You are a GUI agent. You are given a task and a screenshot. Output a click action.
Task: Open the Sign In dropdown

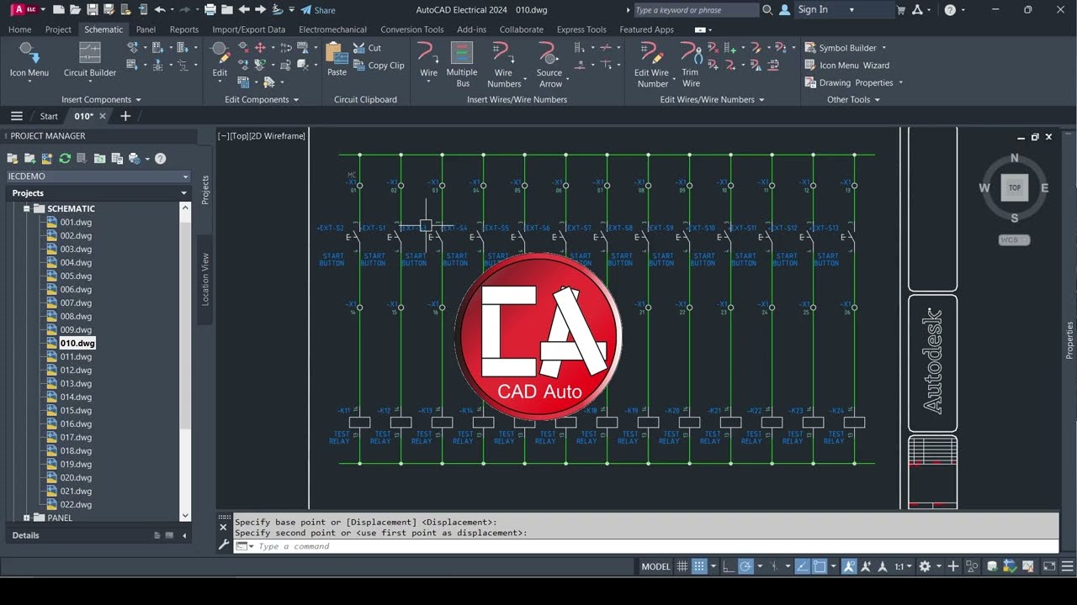point(825,10)
